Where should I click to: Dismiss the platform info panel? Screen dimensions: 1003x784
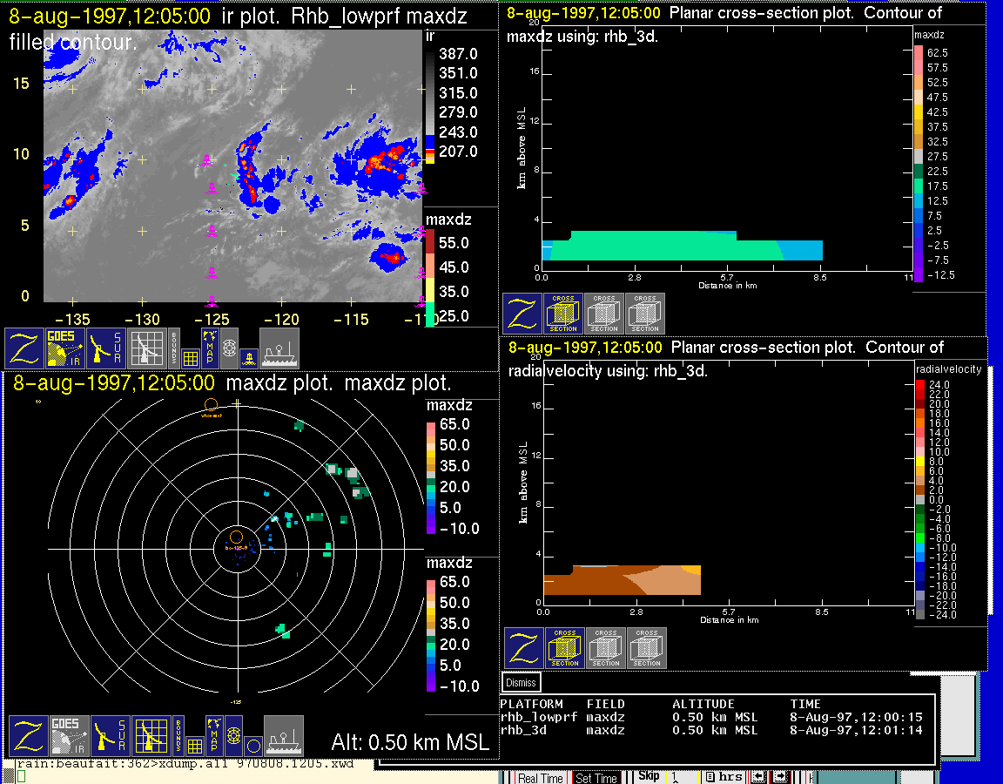point(521,682)
